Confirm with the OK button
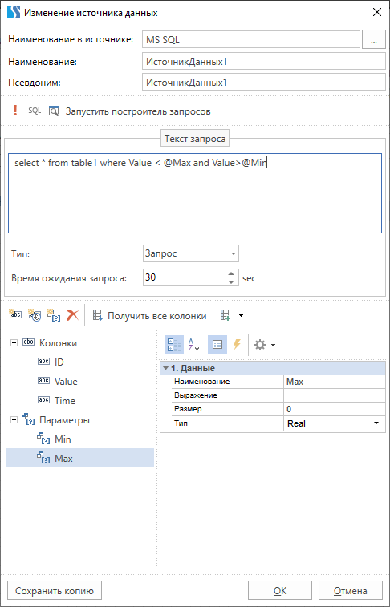Image resolution: width=390 pixels, height=607 pixels. pos(279,591)
